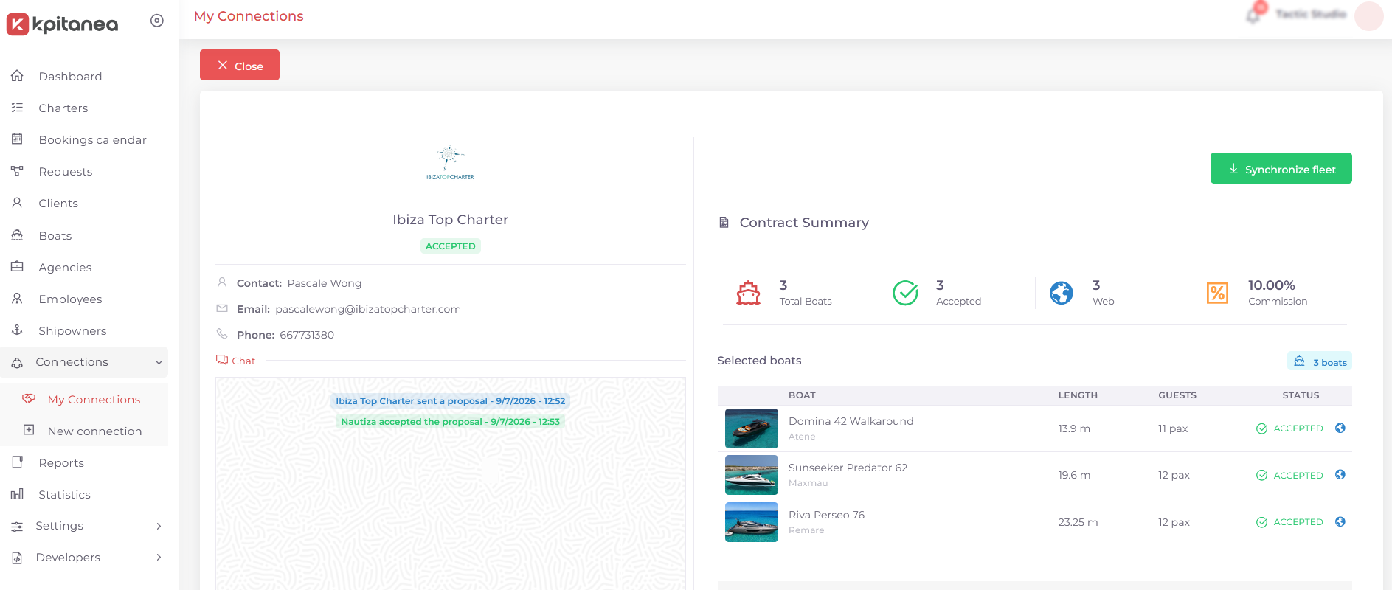This screenshot has height=590, width=1392.
Task: Click the user avatar in top bar
Action: [x=1369, y=15]
